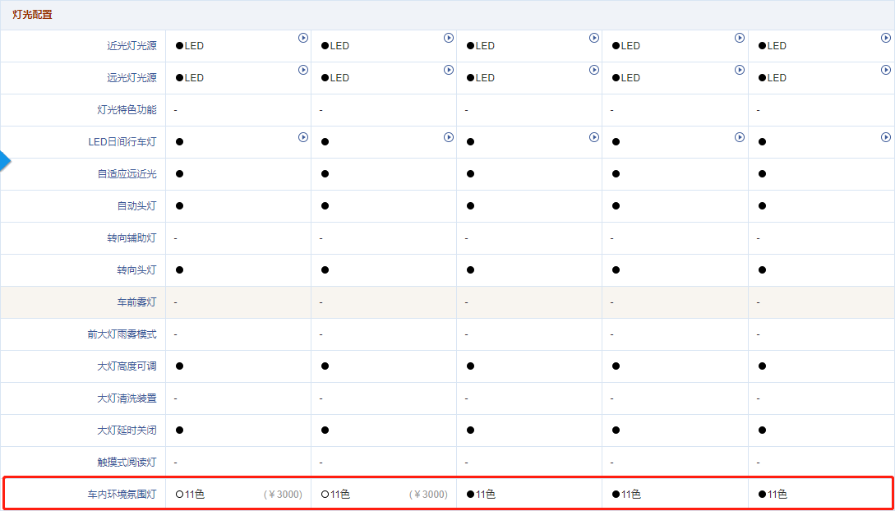Click the 灯光配置 section header
895x511 pixels.
click(x=32, y=15)
